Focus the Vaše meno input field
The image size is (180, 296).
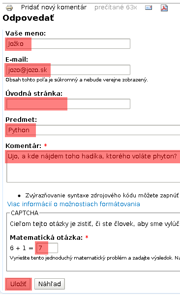tap(68, 43)
